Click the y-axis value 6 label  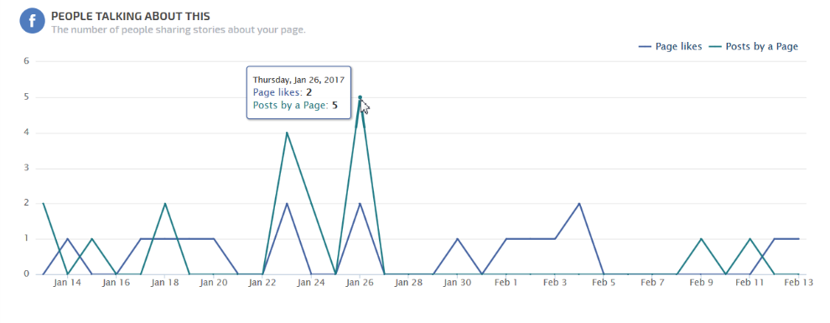24,61
